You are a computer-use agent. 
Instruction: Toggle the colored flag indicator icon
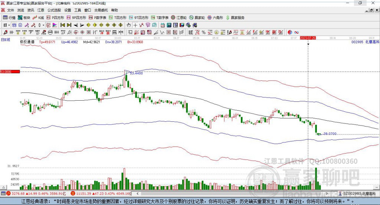tap(55, 25)
